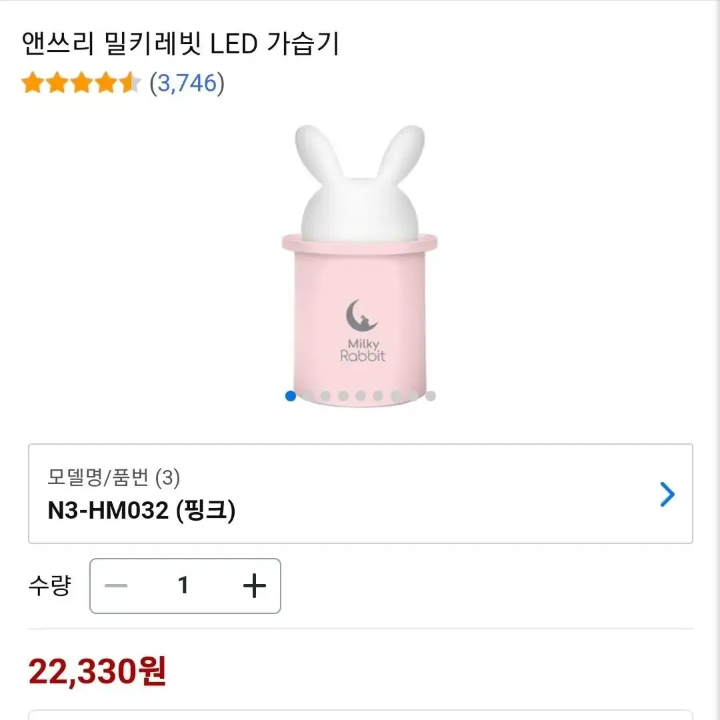Select the eighth image carousel dot
Image resolution: width=720 pixels, height=720 pixels.
coord(413,396)
